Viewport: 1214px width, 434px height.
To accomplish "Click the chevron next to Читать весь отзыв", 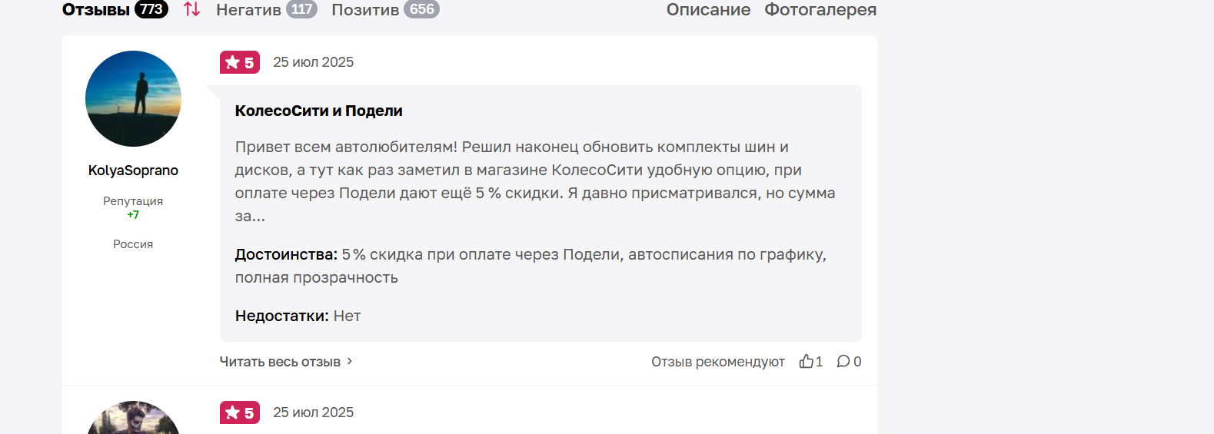I will pos(350,361).
